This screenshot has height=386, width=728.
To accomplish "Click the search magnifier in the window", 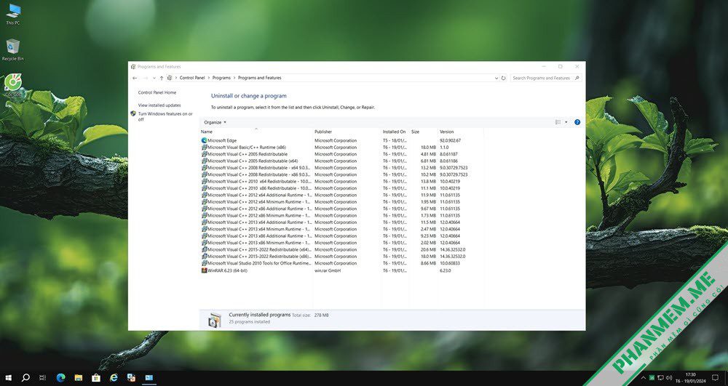I will coord(577,78).
